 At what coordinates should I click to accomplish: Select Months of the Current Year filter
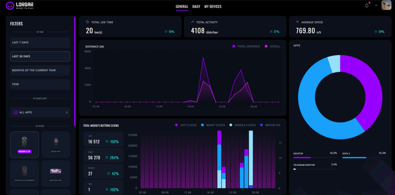[x=40, y=70]
